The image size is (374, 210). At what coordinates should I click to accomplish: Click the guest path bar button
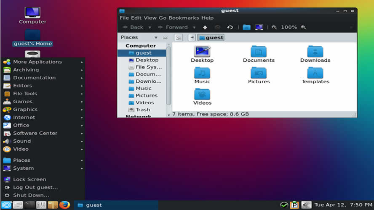[211, 37]
